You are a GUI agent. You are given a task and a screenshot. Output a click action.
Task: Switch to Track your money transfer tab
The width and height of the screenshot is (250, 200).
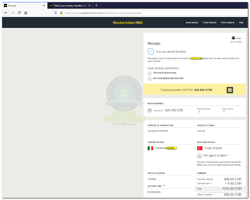[70, 5]
